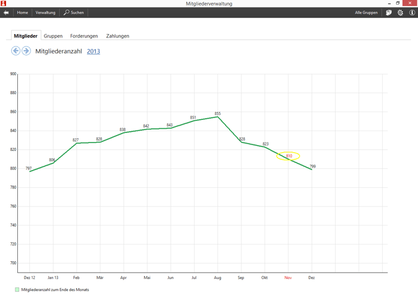Switch to the Zahlungen tab
418x300 pixels.
coord(118,36)
